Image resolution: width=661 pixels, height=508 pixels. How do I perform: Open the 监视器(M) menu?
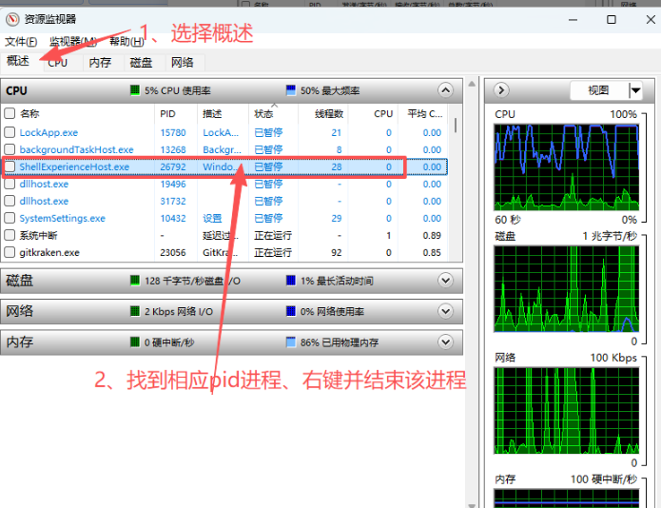tap(73, 41)
